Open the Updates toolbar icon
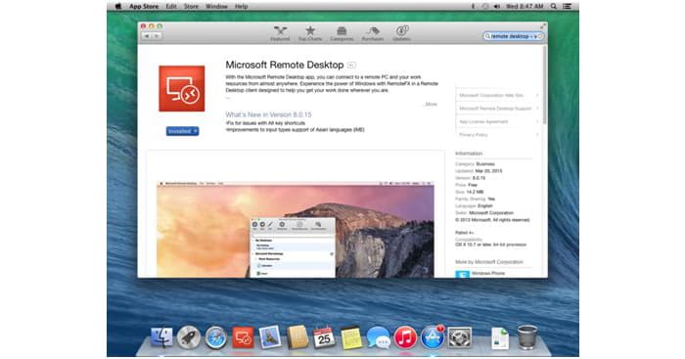 click(x=401, y=33)
